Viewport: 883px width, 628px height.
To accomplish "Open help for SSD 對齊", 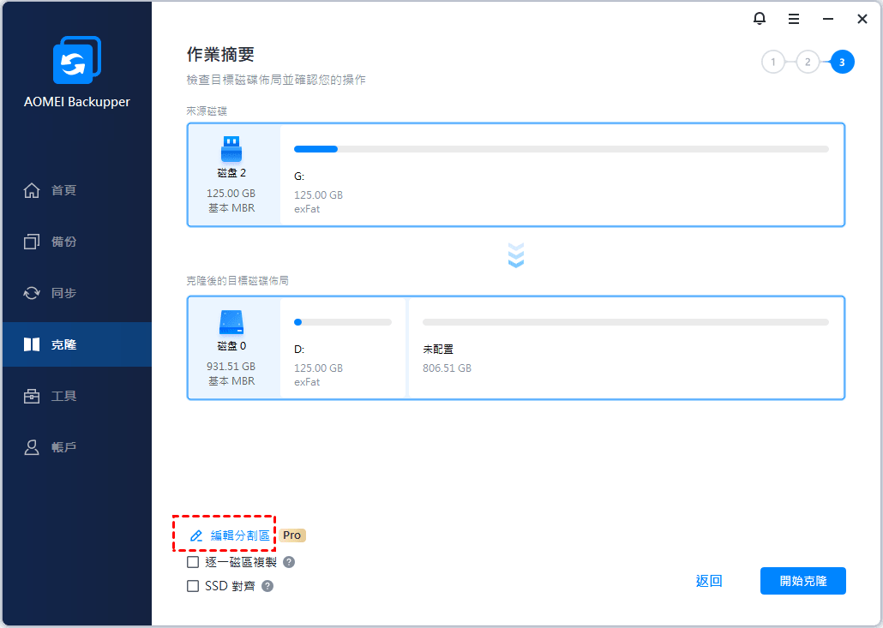I will (267, 586).
